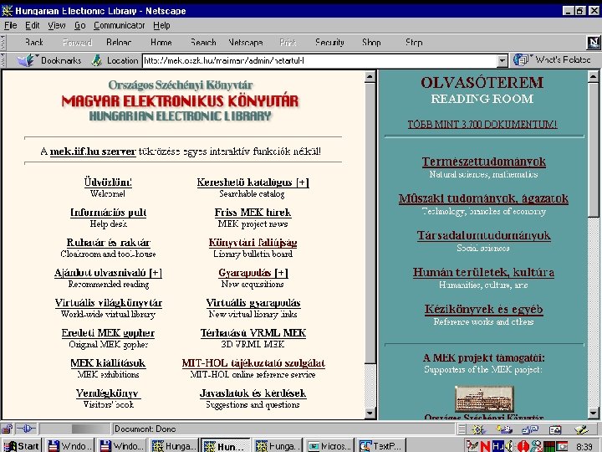Open Newsgroups from component bar icon
The height and width of the screenshot is (452, 602).
point(530,429)
